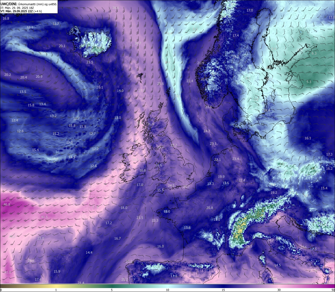
Task: Click the color scale label 30
Action: point(279,290)
